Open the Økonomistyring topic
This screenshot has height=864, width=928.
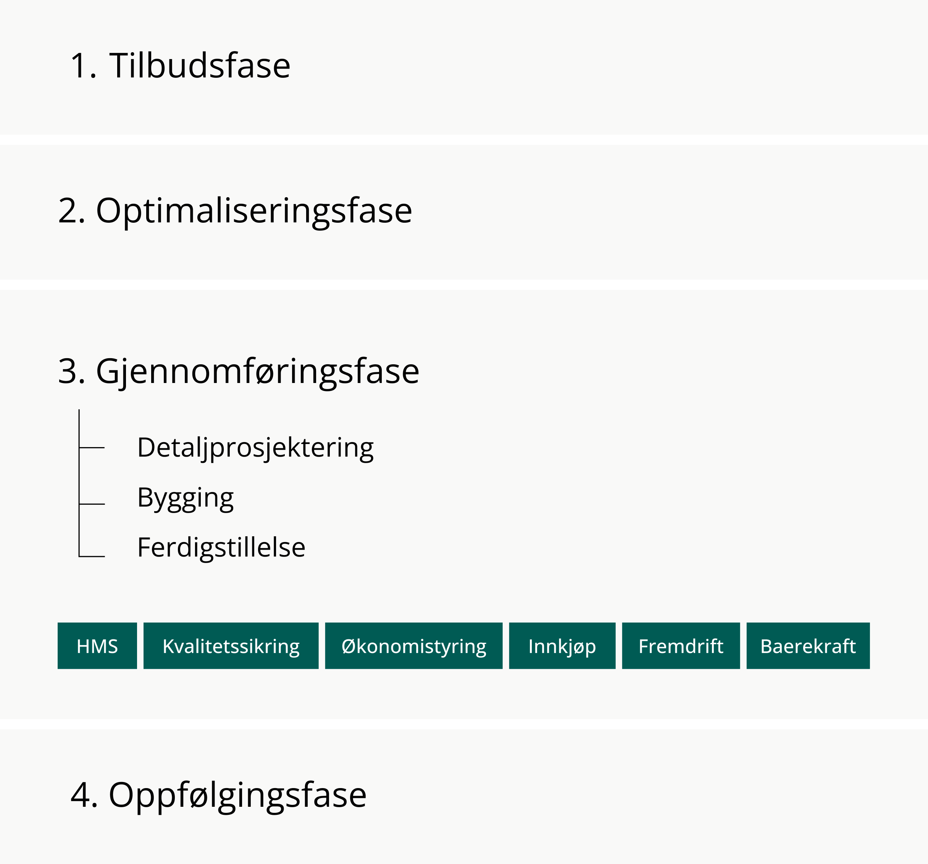[413, 646]
